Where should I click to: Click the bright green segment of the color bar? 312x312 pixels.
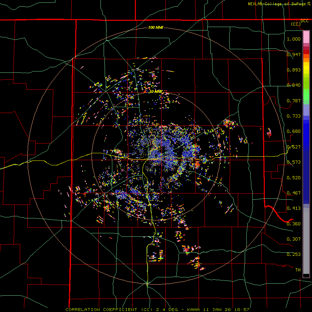pos(306,95)
